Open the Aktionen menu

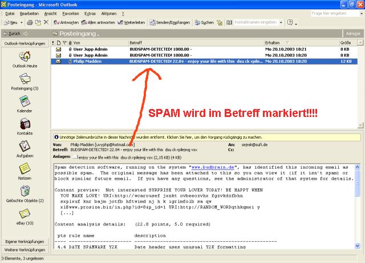click(109, 13)
